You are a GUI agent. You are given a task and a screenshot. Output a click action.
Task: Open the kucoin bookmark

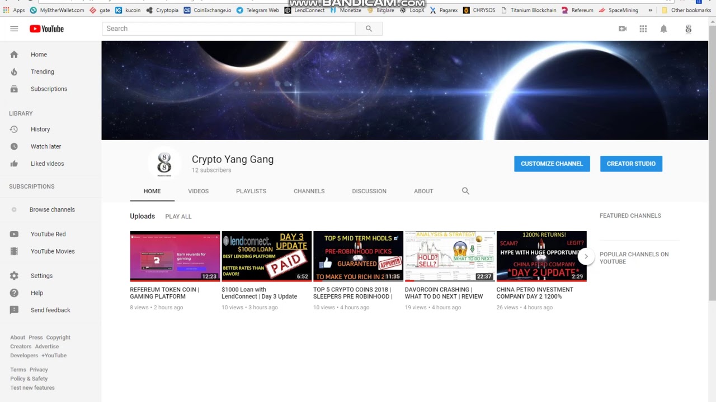click(128, 10)
